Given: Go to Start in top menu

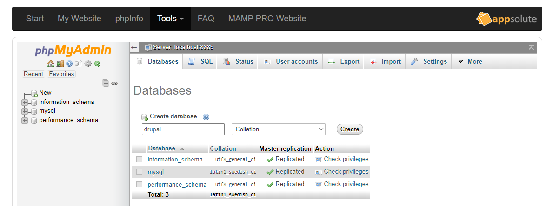Looking at the screenshot, I should (x=35, y=19).
